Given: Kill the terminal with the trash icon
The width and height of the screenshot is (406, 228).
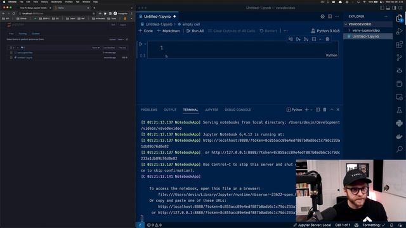Looking at the screenshot, I should coord(324,110).
